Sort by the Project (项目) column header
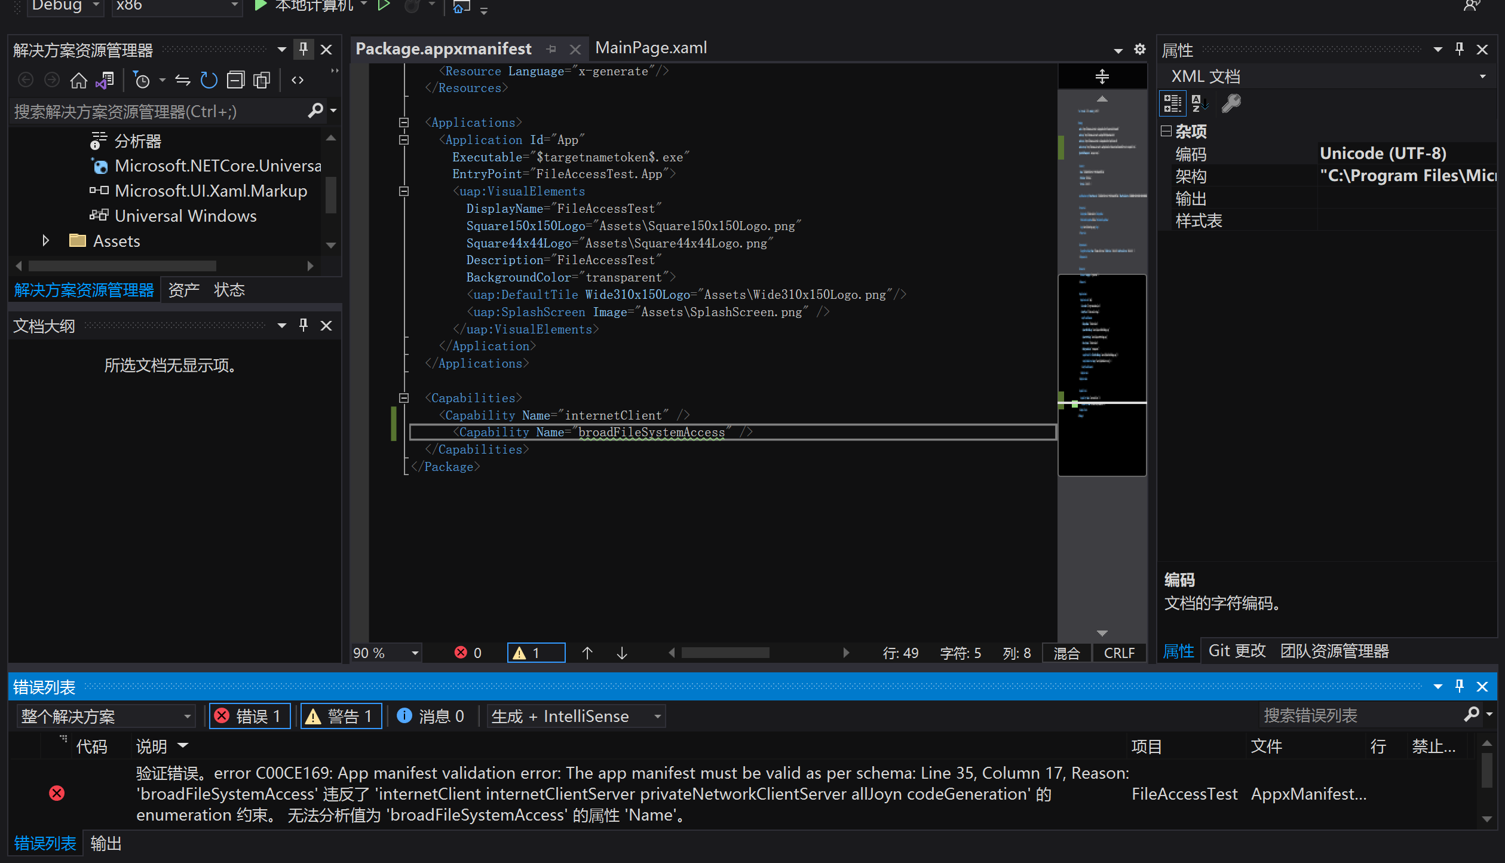Screen dimensions: 1505x863 click(1146, 746)
